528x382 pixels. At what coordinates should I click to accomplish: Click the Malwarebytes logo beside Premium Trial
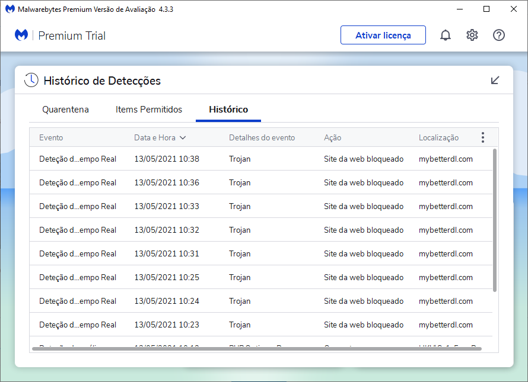pyautogui.click(x=21, y=36)
